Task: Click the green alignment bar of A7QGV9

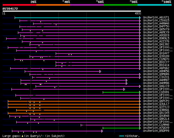Action: click(x=121, y=128)
